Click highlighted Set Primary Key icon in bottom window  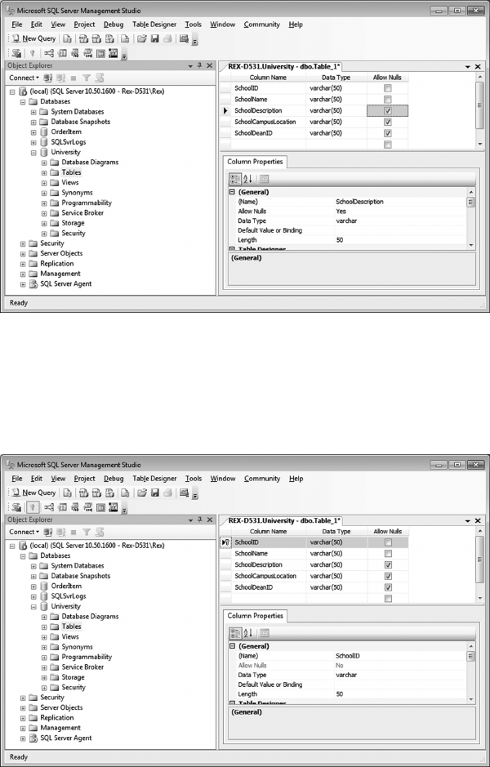33,507
